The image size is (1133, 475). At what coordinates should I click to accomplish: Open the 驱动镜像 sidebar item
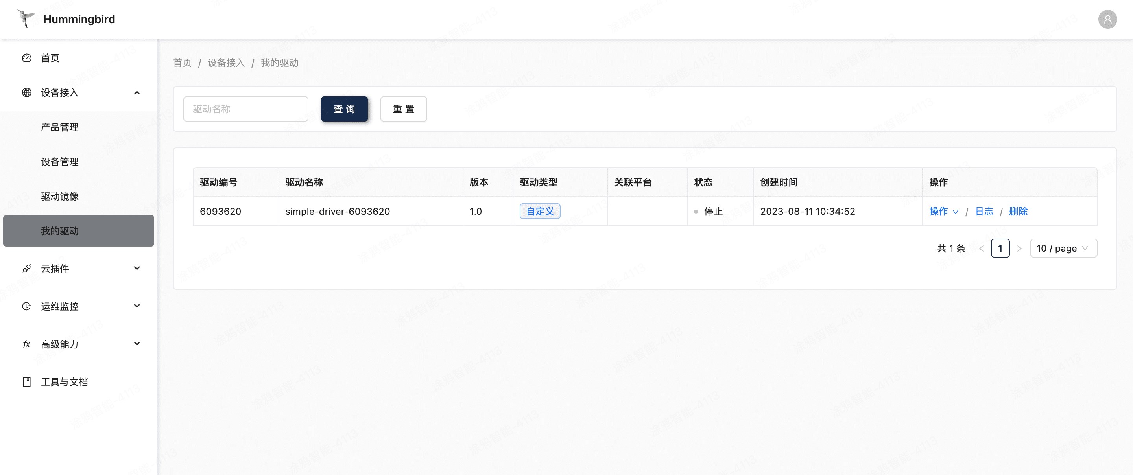click(x=60, y=196)
